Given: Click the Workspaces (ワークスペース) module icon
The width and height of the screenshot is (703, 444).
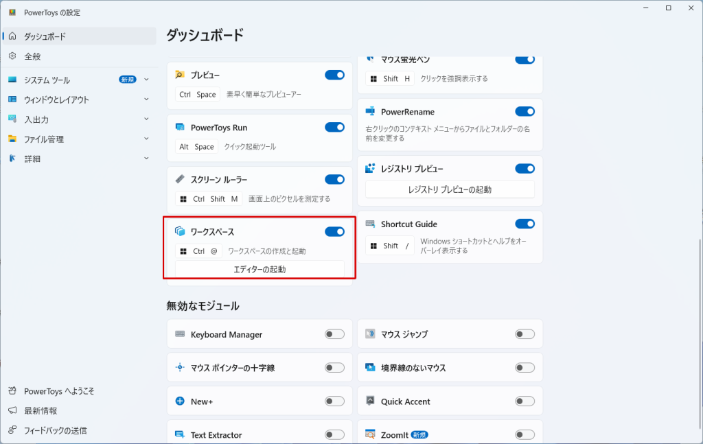Looking at the screenshot, I should coord(180,232).
